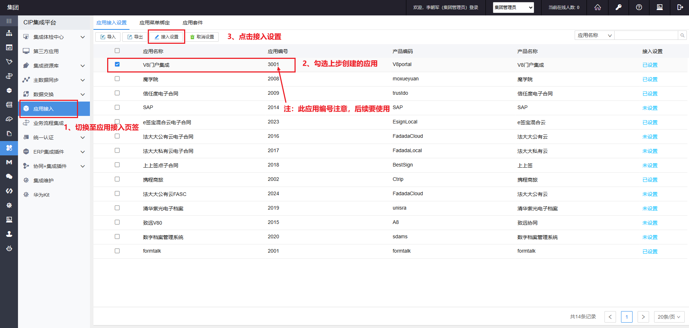This screenshot has height=328, width=689.
Task: Tick the 信任度电子合同 checkbox
Action: (117, 93)
